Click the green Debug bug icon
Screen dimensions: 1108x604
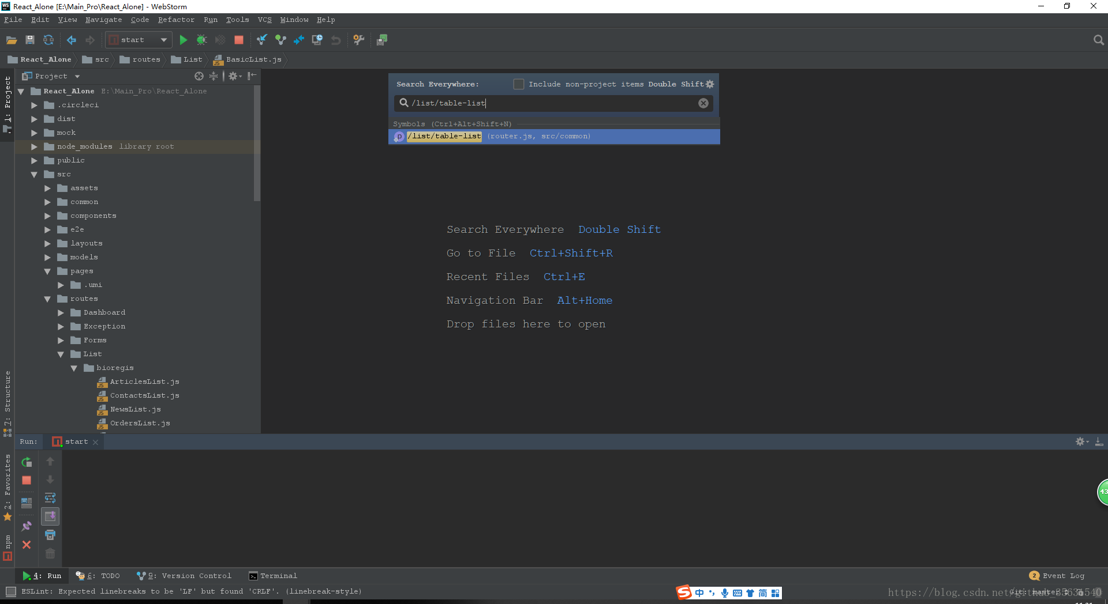coord(201,40)
